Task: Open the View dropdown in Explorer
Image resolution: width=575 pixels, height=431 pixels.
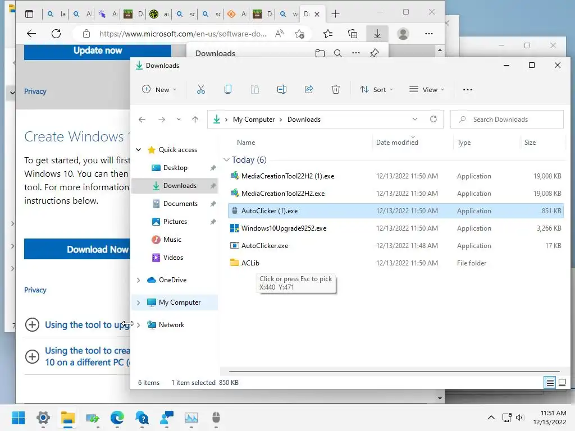Action: [427, 89]
